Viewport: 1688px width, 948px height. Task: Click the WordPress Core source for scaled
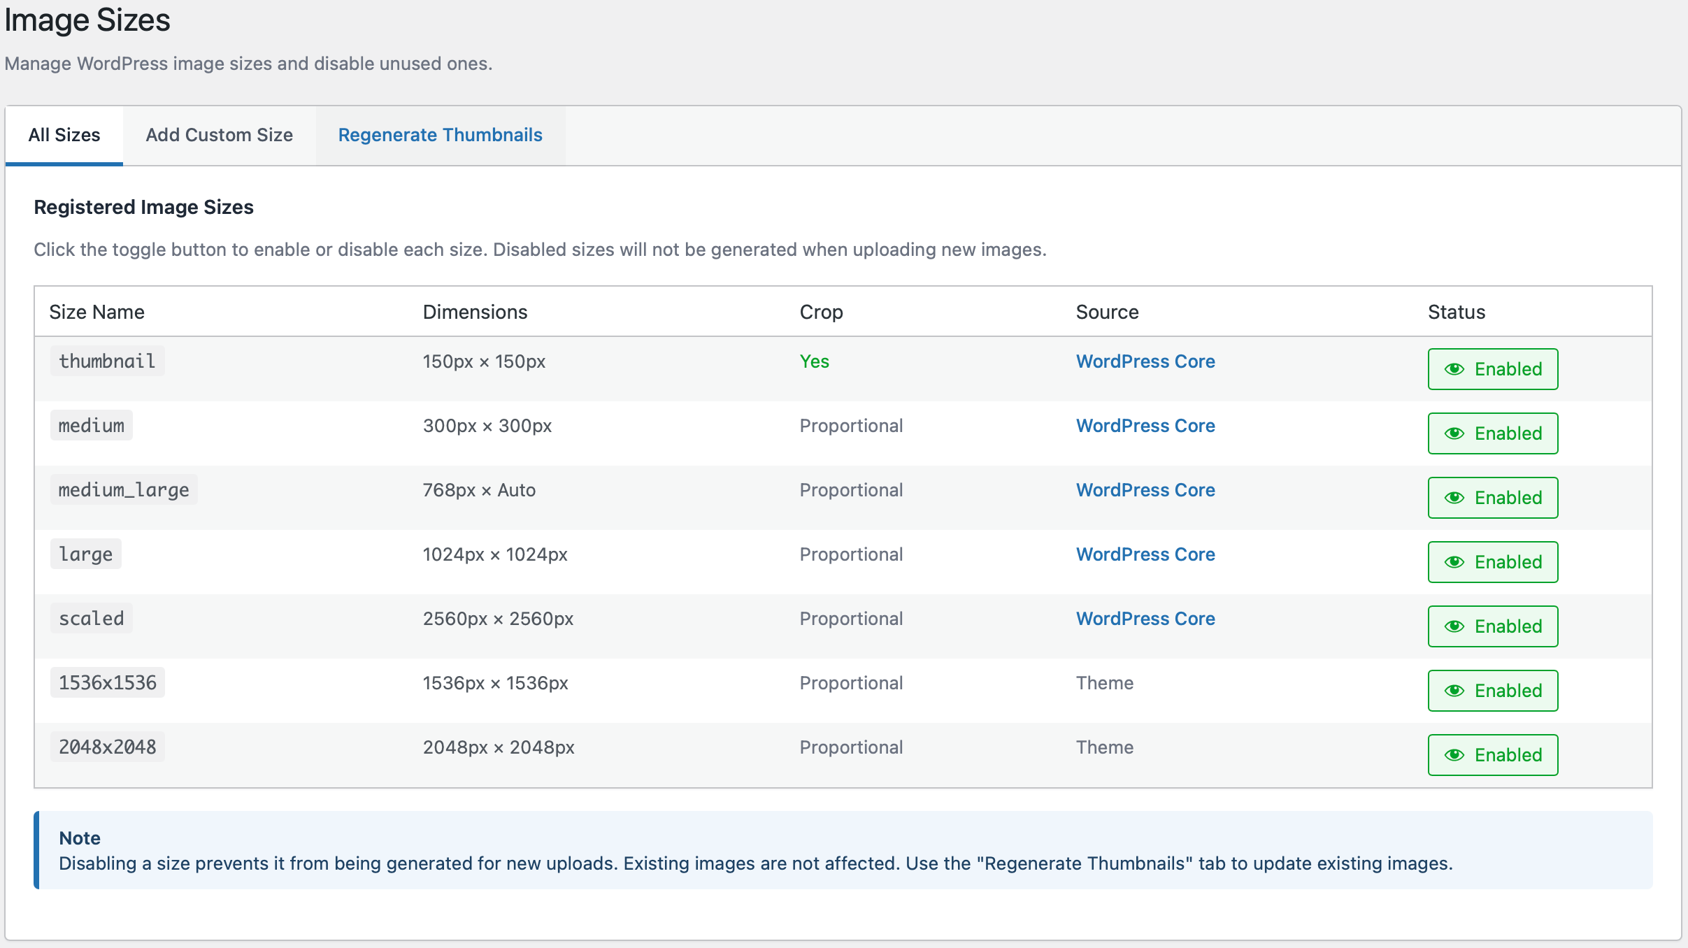pos(1145,618)
